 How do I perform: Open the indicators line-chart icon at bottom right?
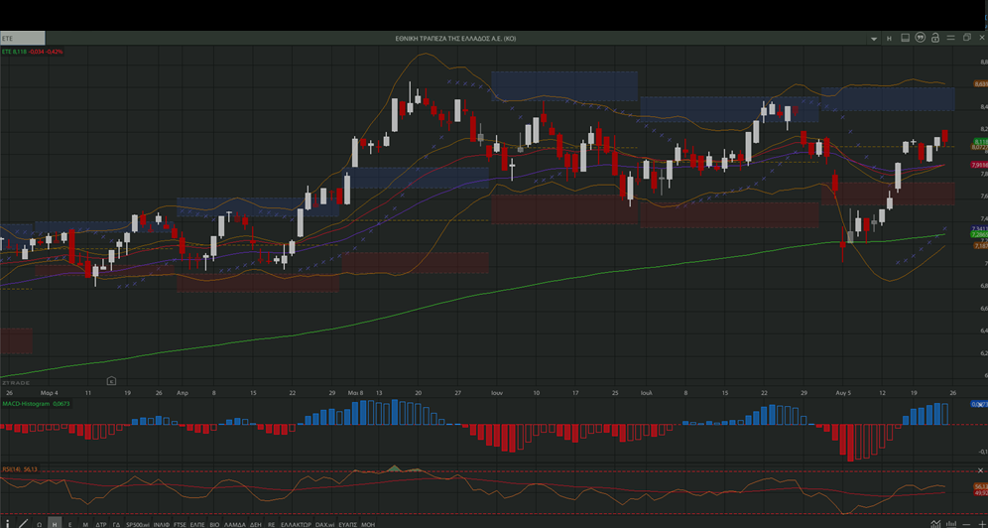(x=935, y=524)
